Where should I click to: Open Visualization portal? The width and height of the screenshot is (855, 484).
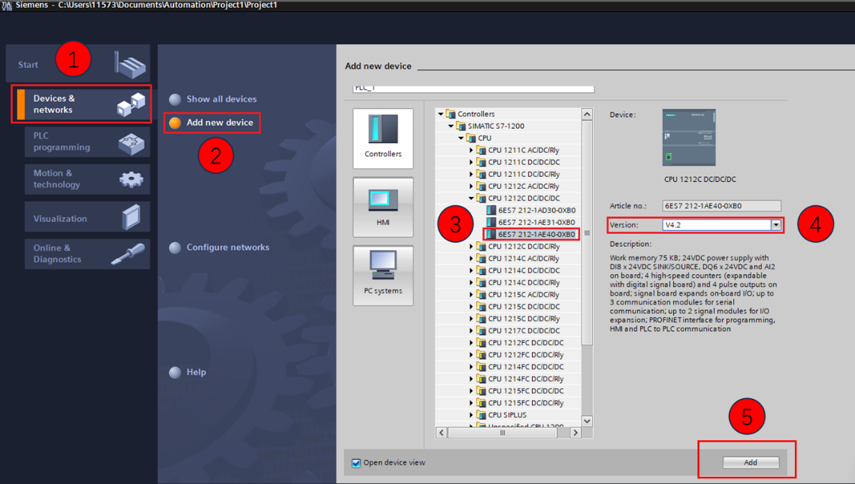pyautogui.click(x=87, y=217)
